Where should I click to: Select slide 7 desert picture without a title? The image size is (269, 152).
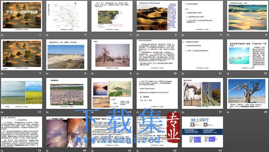22,55
